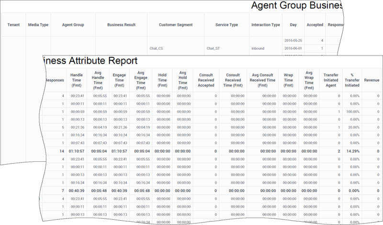Click the 01:10:57 total handle time
The image size is (383, 225).
78,151
